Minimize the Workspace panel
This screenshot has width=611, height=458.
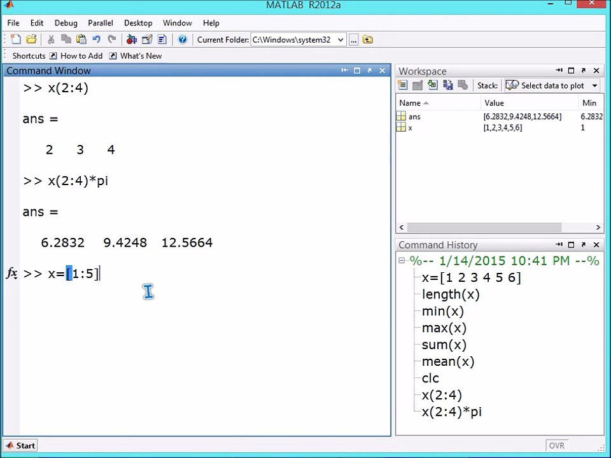pos(559,71)
